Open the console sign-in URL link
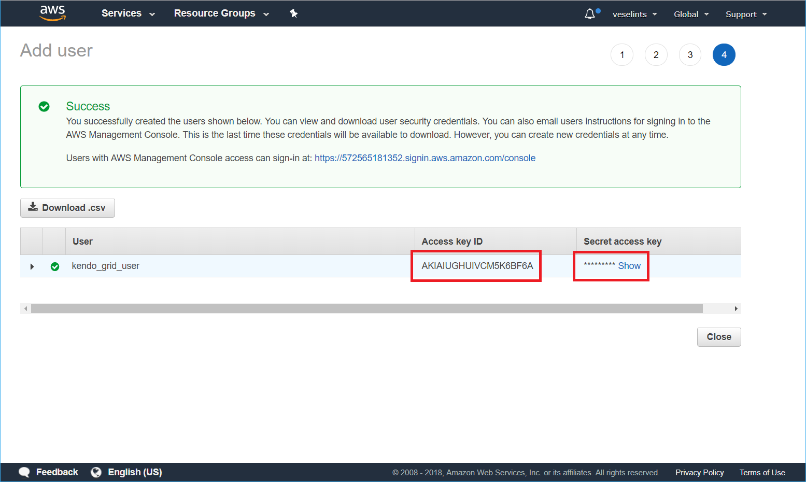Screen dimensions: 806x482 [425, 158]
